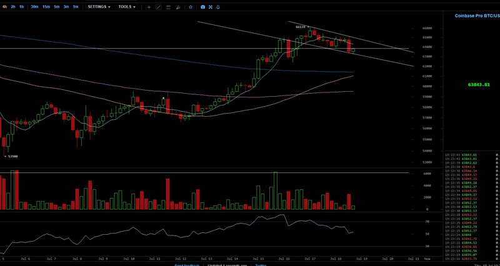Click the Jul 15 date label

tap(257, 259)
